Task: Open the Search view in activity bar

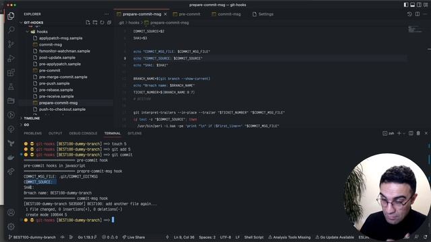Action: tap(11, 30)
